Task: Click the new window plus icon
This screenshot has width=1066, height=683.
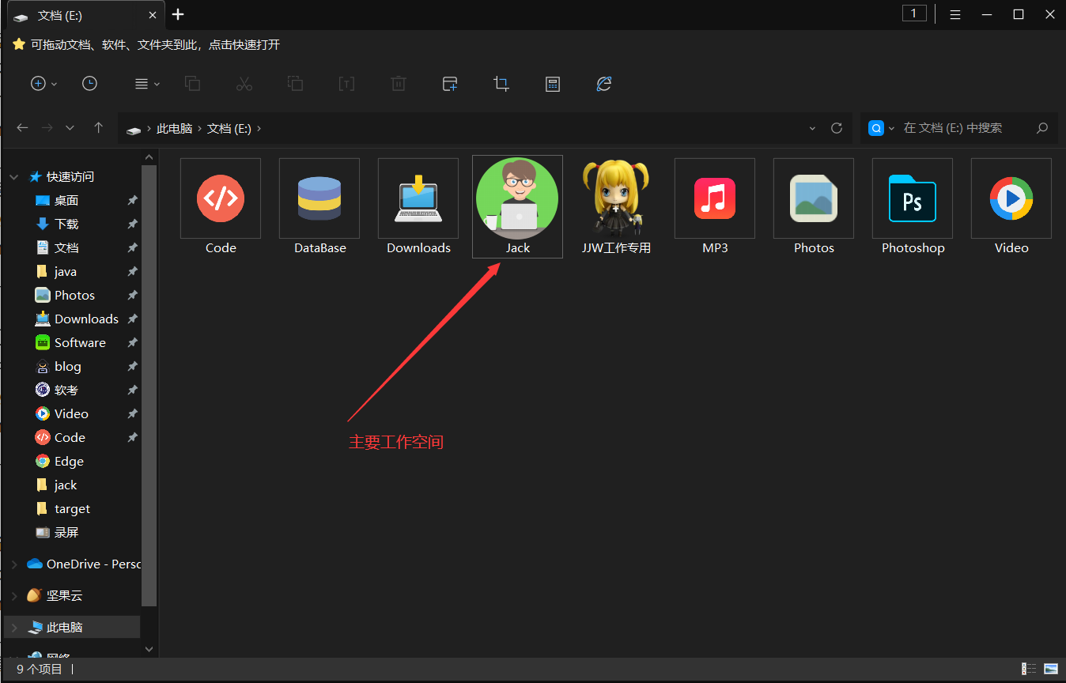Action: point(450,84)
